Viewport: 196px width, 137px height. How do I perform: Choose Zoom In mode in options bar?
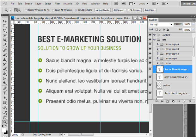(x=16, y=10)
